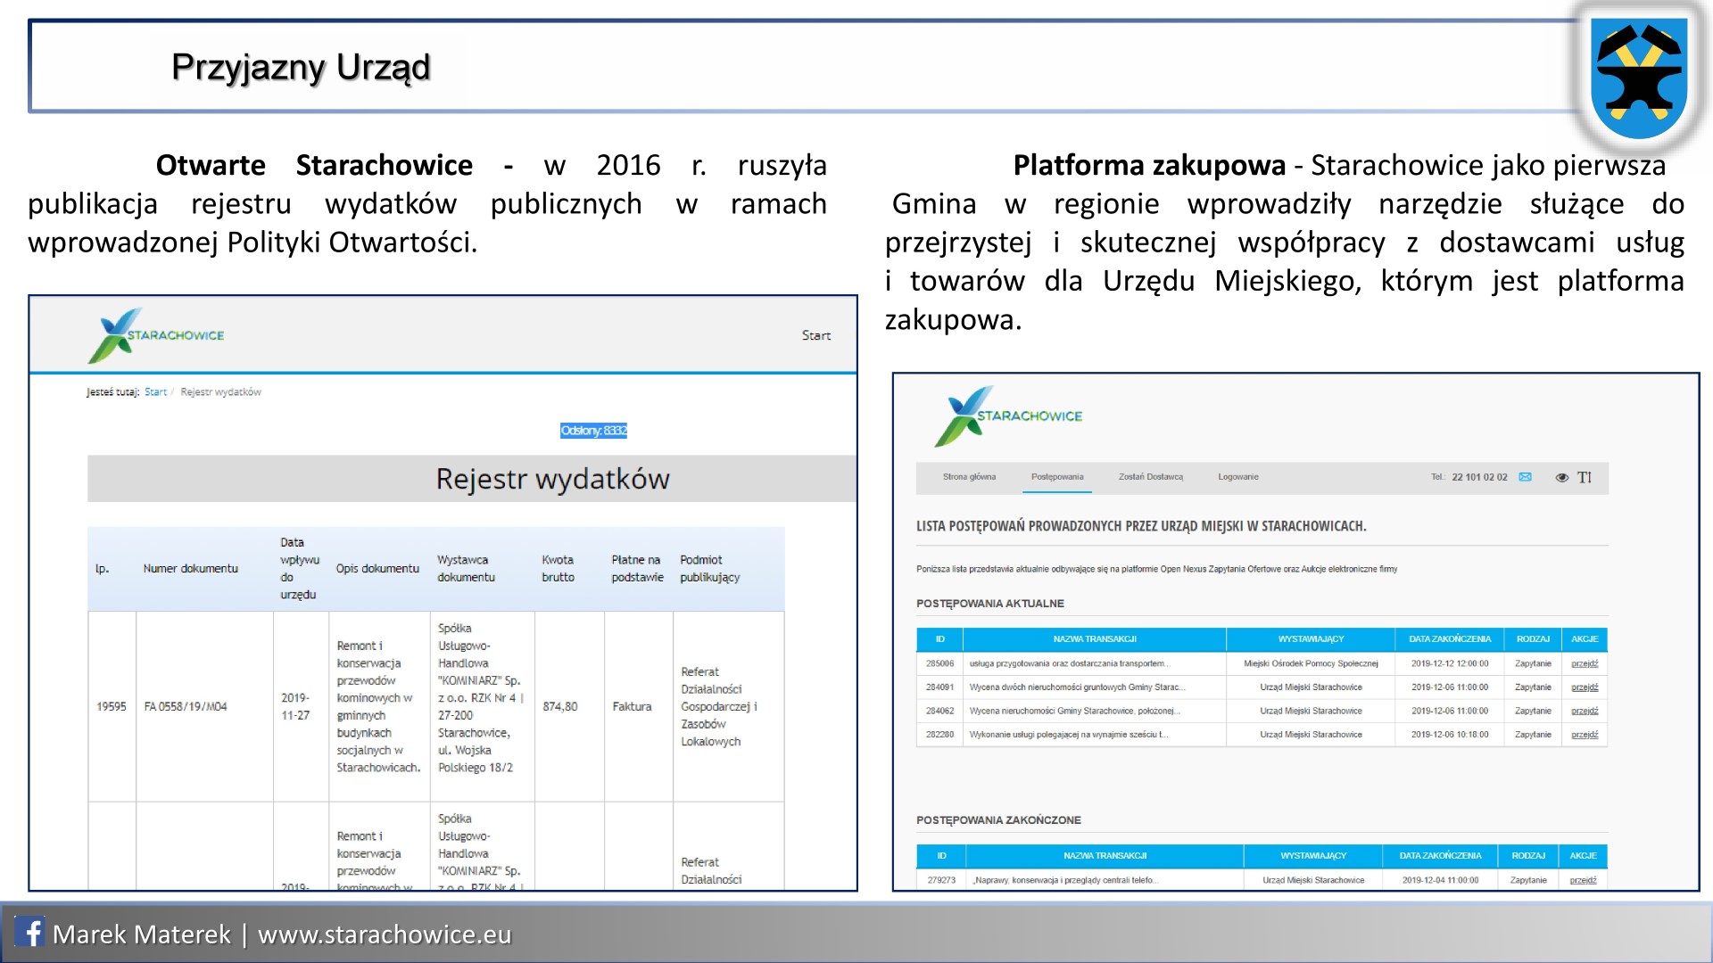
Task: Click transaction 'Wykonanie usługi polegającej na wynajmie sześciu t...'
Action: [x=1068, y=735]
